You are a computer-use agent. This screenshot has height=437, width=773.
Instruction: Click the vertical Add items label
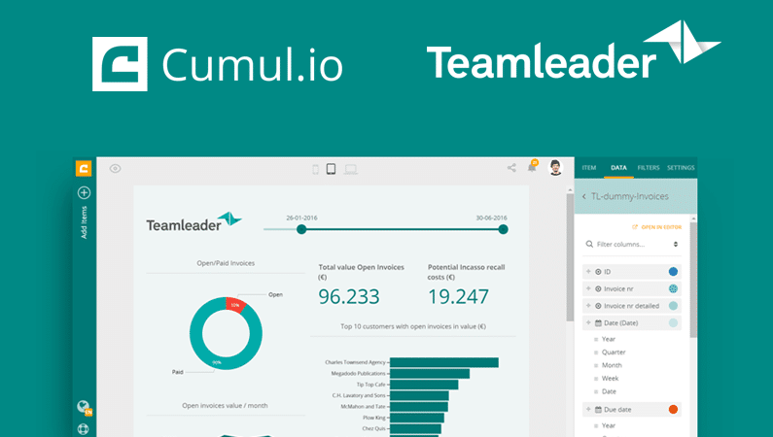84,222
